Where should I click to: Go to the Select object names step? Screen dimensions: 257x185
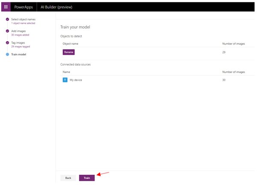(x=24, y=20)
